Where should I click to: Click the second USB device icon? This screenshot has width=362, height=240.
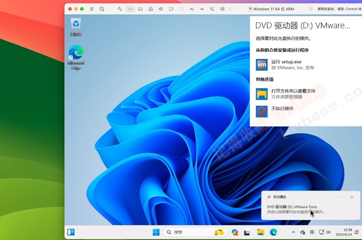pyautogui.click(x=202, y=9)
